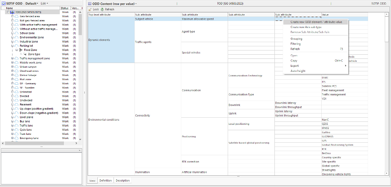Select the Communication Technology cell
The image size is (391, 187).
pyautogui.click(x=251, y=76)
